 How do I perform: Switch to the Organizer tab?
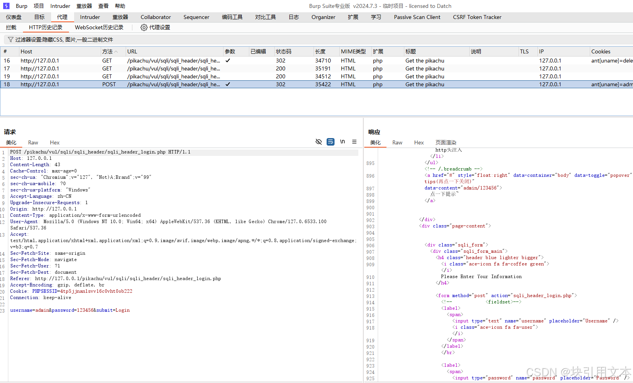click(323, 17)
